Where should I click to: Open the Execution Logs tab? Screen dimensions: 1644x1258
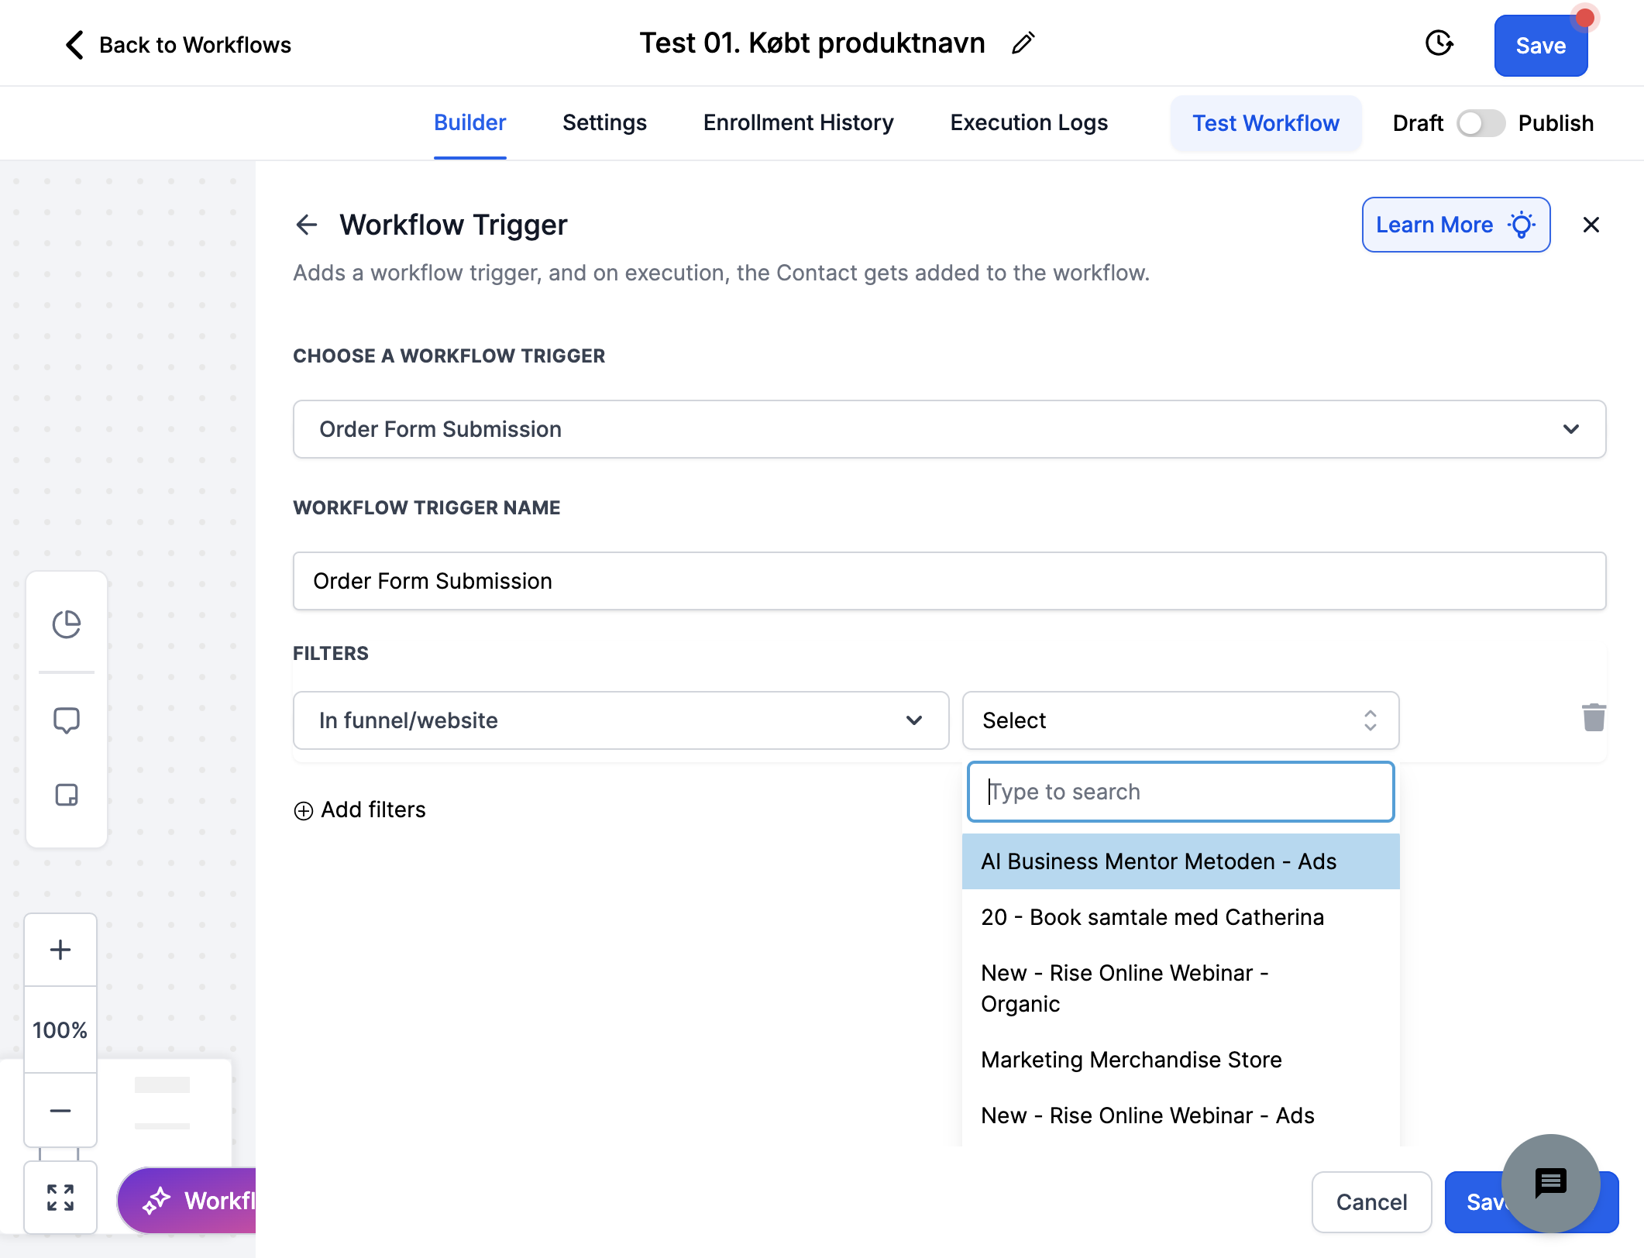(1029, 123)
